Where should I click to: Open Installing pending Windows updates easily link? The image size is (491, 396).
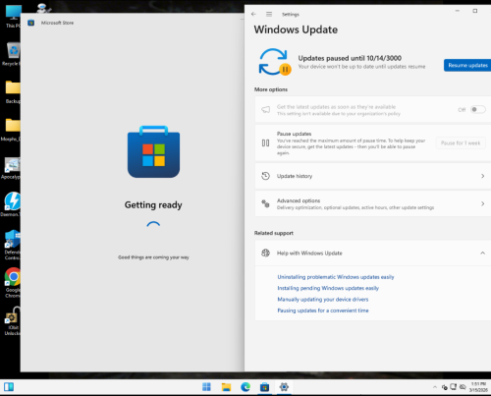pyautogui.click(x=328, y=288)
